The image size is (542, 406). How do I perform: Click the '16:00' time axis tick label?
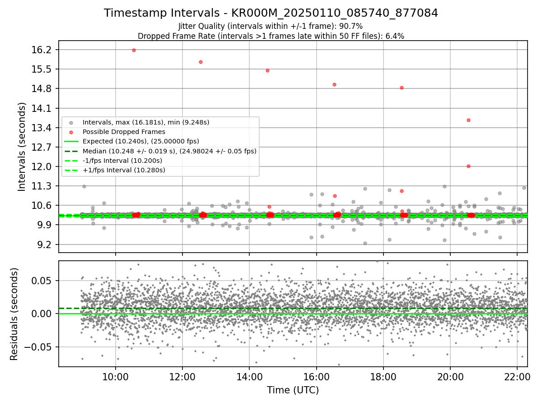(x=316, y=377)
